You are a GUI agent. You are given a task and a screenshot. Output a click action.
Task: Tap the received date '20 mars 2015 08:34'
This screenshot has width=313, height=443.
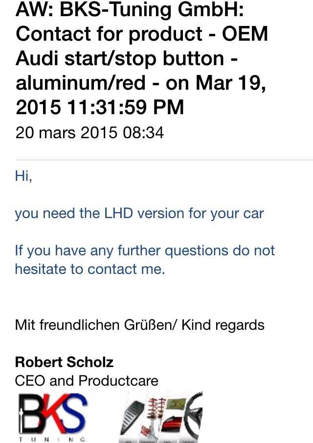(89, 132)
